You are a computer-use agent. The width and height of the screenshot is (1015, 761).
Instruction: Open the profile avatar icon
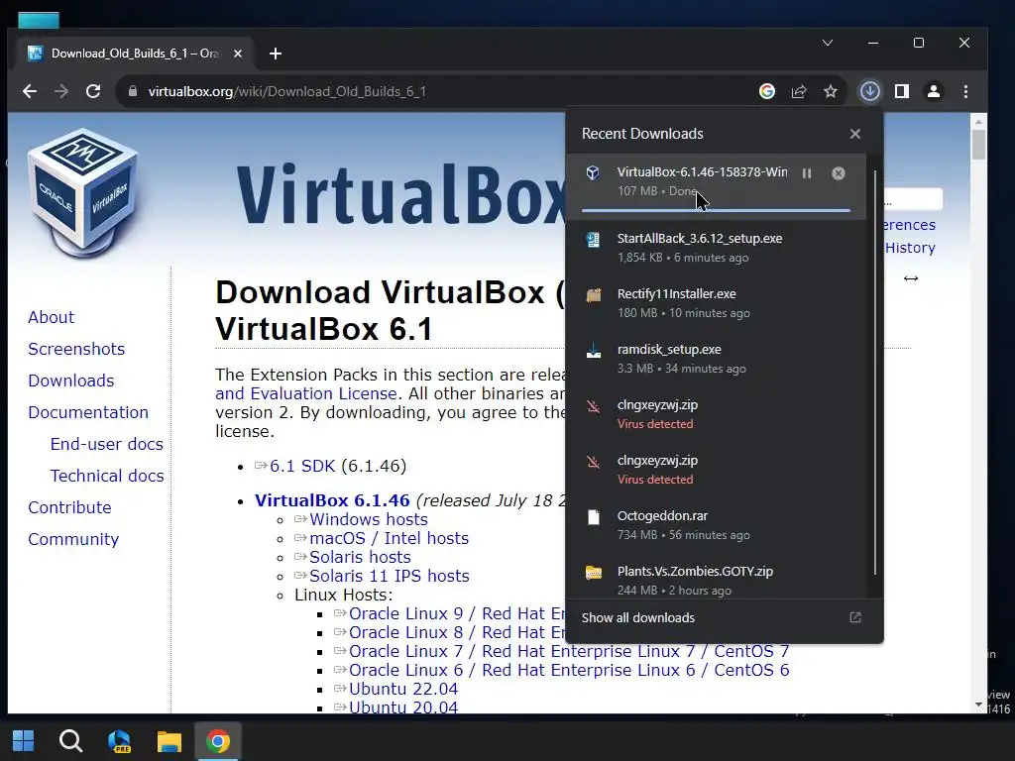934,91
